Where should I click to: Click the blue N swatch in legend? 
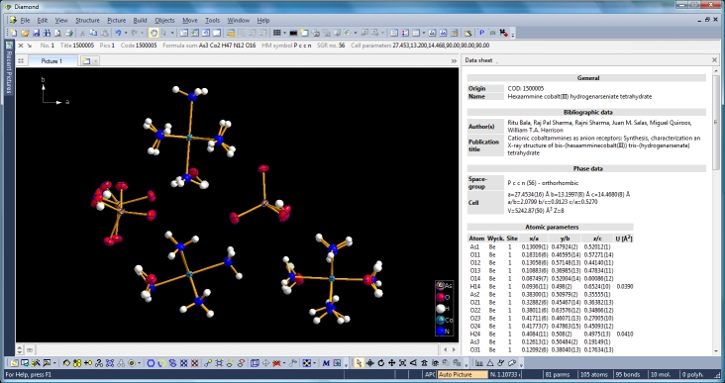point(440,331)
